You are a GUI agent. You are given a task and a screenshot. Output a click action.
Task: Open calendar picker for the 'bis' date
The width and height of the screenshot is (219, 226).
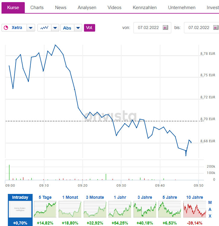coord(216,28)
